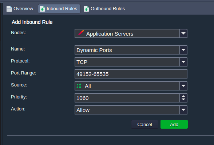Click inside the Priority value field
Screen dimensions: 214x145
127,98
